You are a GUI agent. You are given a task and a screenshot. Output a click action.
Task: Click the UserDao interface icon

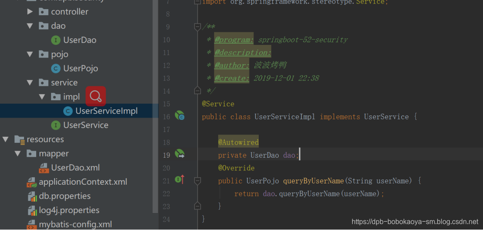click(56, 40)
